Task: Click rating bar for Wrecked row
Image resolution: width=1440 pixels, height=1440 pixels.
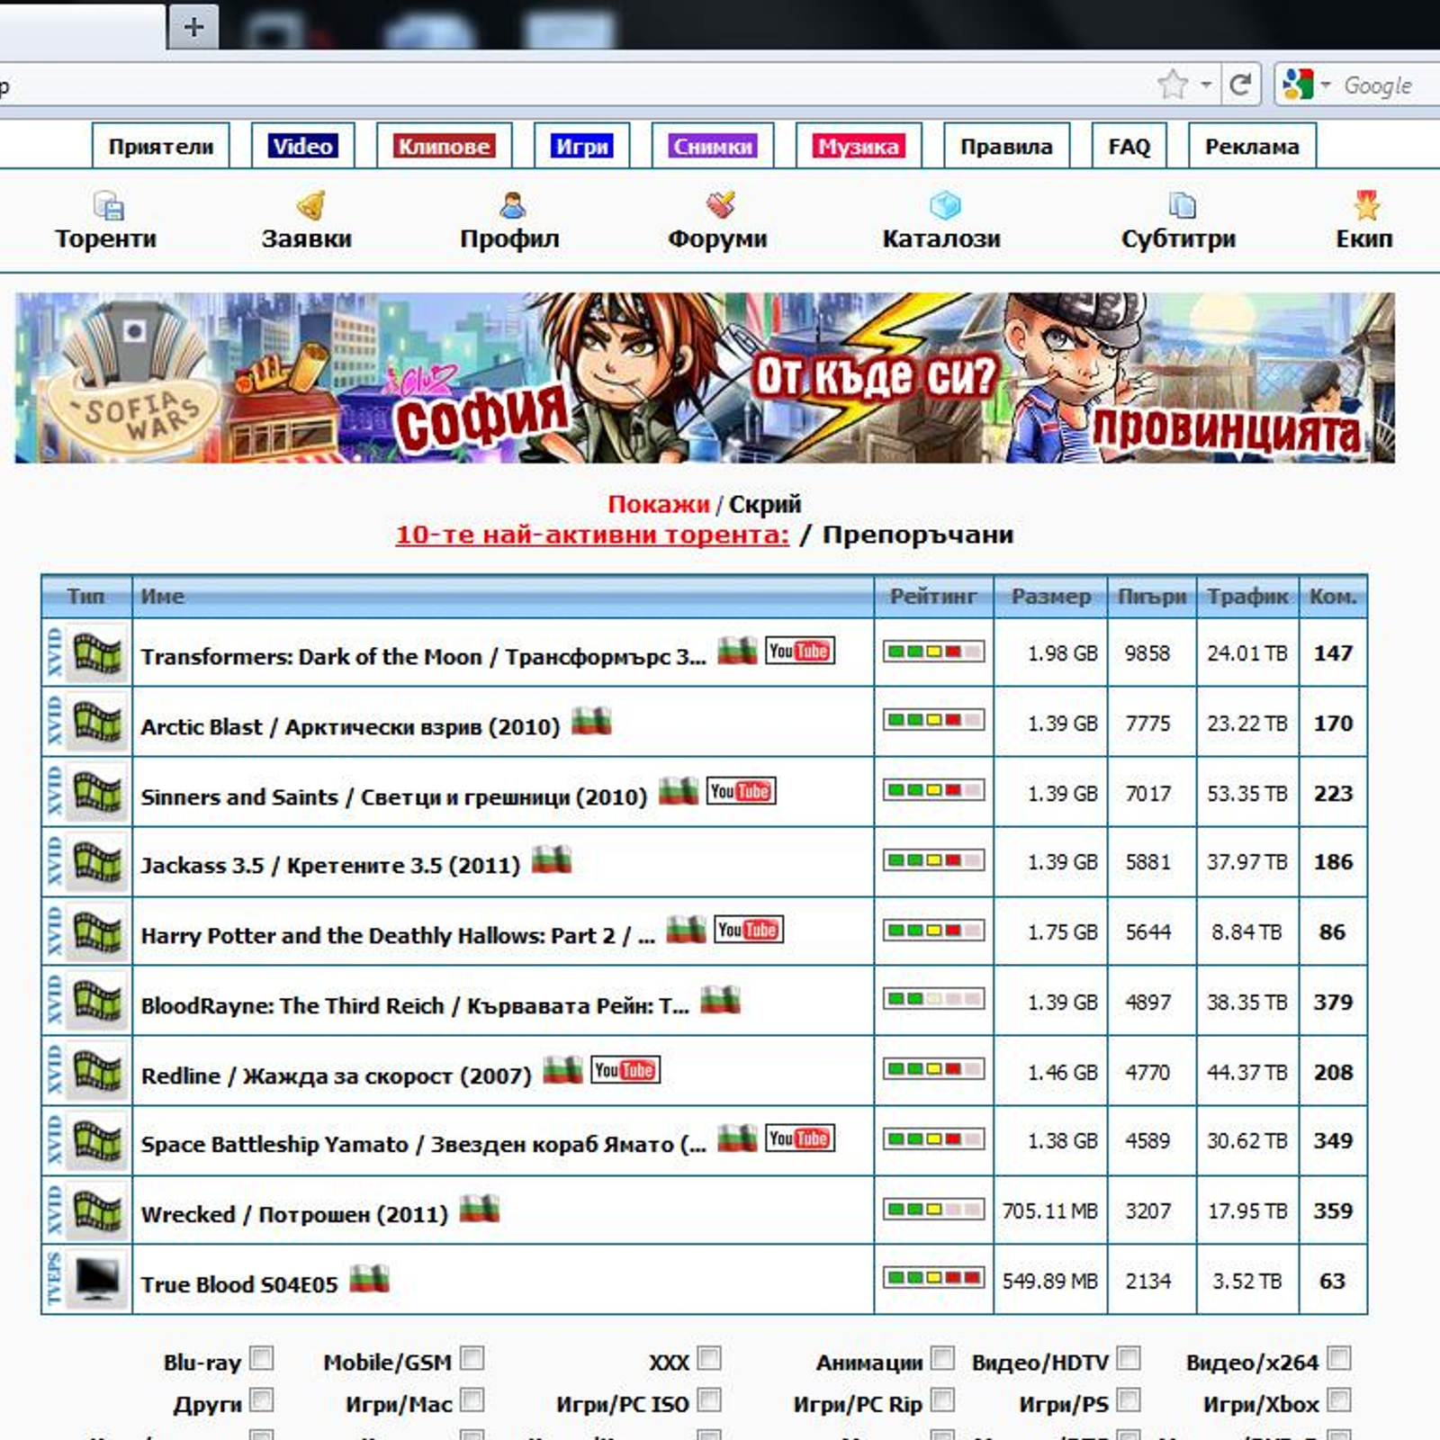Action: (x=933, y=1209)
